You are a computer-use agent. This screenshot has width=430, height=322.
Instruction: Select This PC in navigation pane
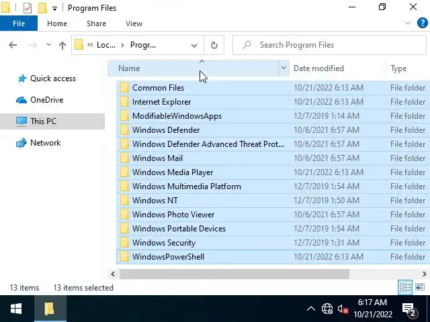[x=43, y=121]
